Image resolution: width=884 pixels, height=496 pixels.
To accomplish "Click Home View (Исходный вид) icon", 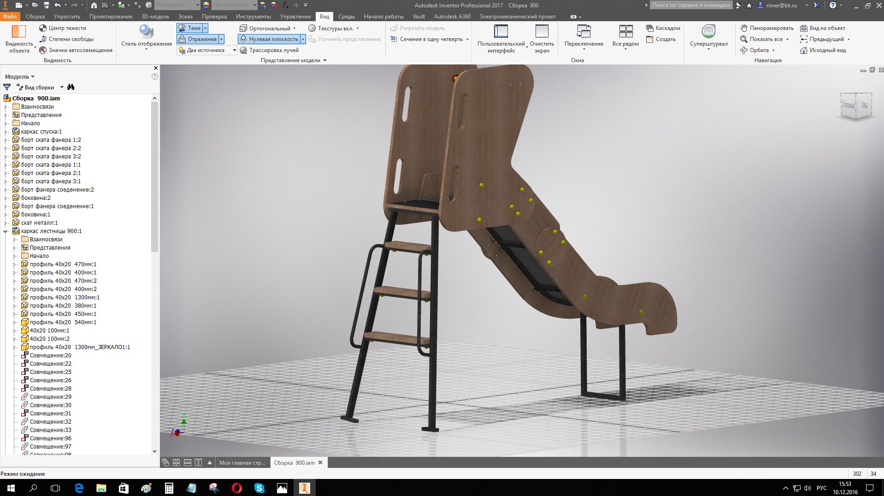I will click(804, 50).
